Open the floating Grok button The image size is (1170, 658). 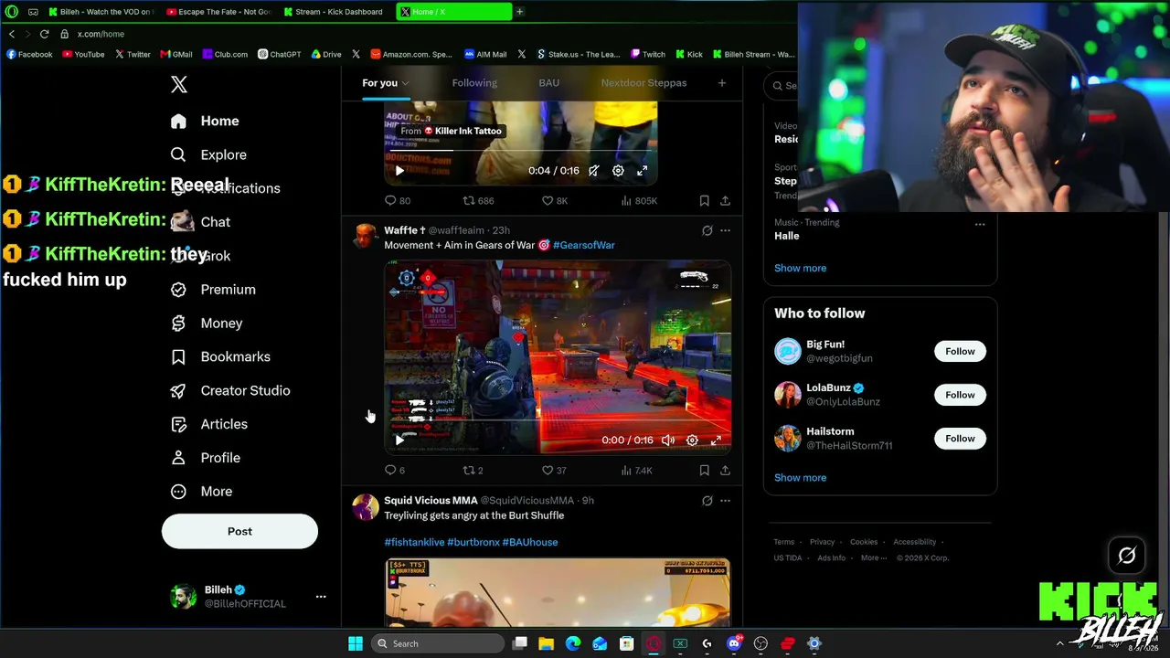pyautogui.click(x=1126, y=555)
